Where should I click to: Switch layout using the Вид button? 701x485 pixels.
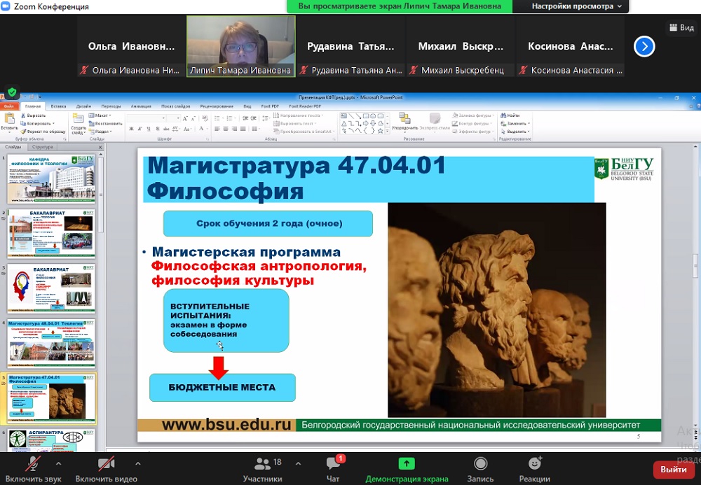pyautogui.click(x=680, y=28)
